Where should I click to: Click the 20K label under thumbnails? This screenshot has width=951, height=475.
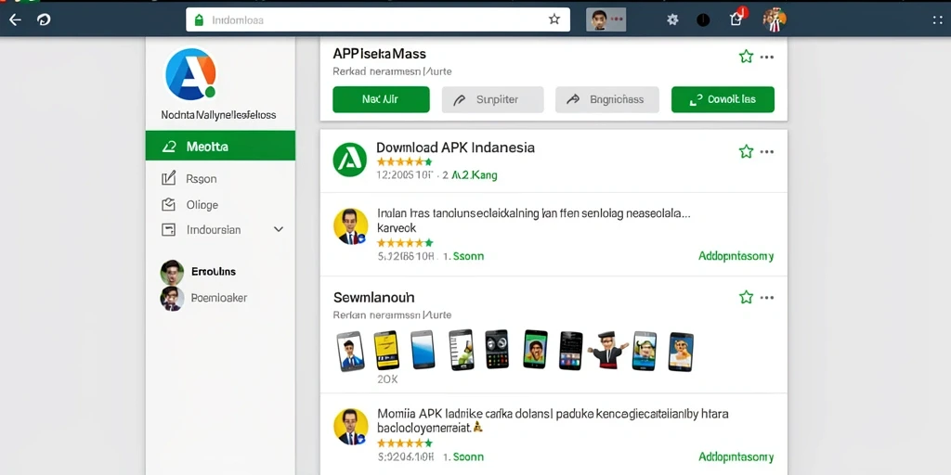click(x=387, y=379)
